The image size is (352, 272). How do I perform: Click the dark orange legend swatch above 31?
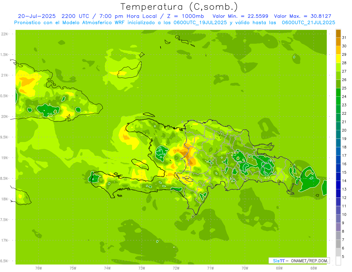click(x=338, y=33)
